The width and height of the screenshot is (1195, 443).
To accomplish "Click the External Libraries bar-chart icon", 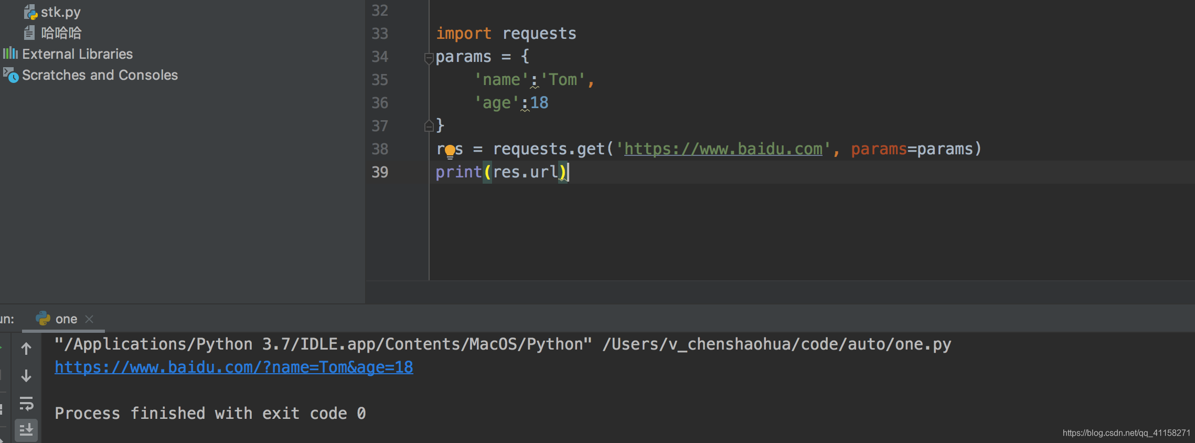I will (10, 54).
